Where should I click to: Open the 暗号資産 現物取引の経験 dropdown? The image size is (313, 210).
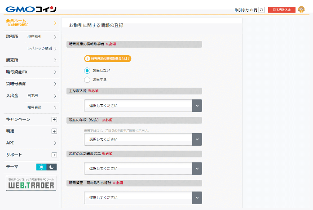tap(143, 198)
